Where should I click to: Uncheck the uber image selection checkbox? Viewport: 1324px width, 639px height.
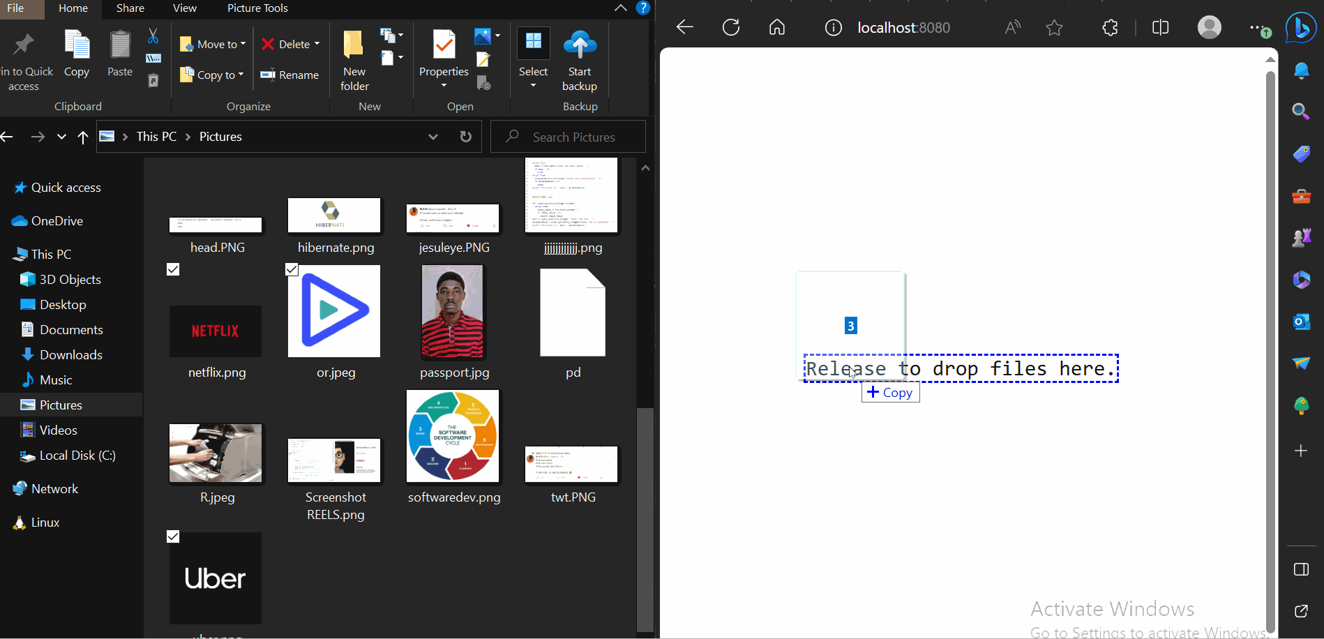[174, 536]
